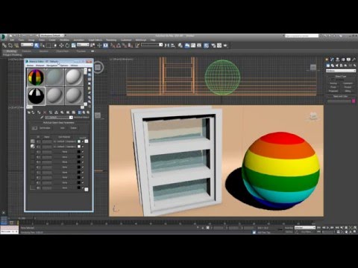Click sub-material ID 3 black color swatch
Image resolution: width=358 pixels, height=268 pixels.
(x=79, y=152)
